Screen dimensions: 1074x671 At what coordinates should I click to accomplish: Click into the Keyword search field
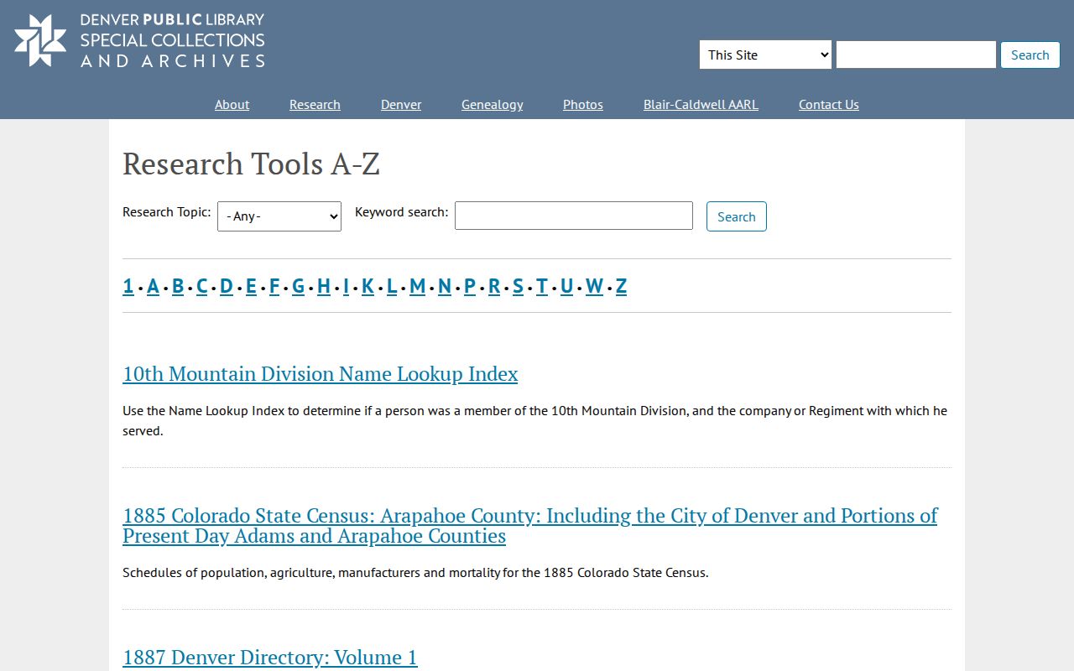point(574,216)
